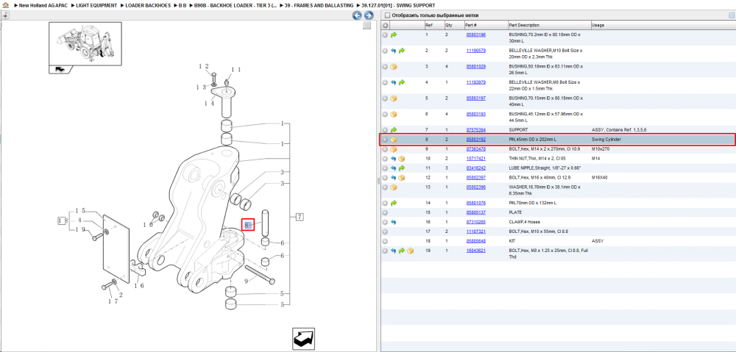Open part number 16043621 link
Viewport: 736px width, 352px height.
[x=475, y=251]
